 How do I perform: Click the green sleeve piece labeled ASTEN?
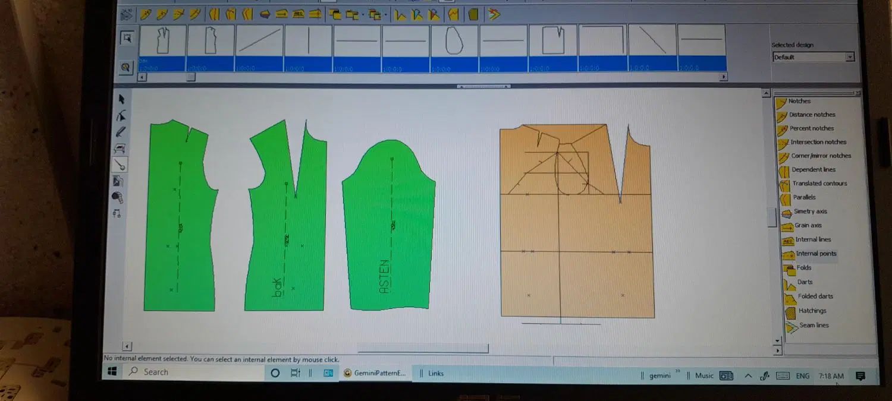click(x=390, y=226)
